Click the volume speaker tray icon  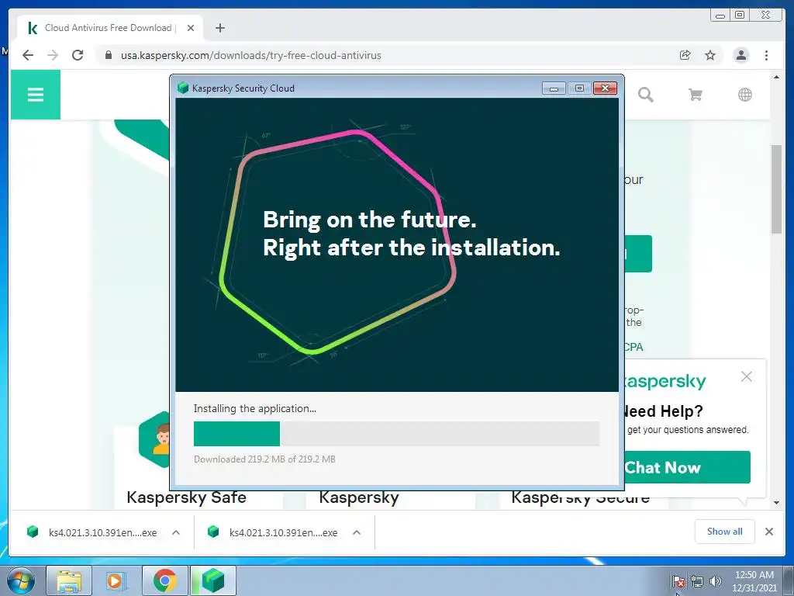pyautogui.click(x=716, y=581)
